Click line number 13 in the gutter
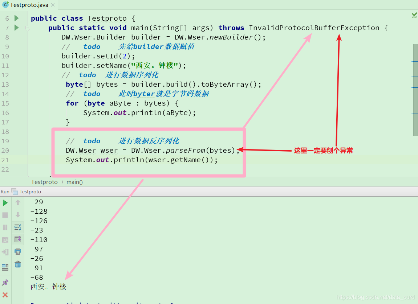The height and width of the screenshot is (304, 418). 5,85
